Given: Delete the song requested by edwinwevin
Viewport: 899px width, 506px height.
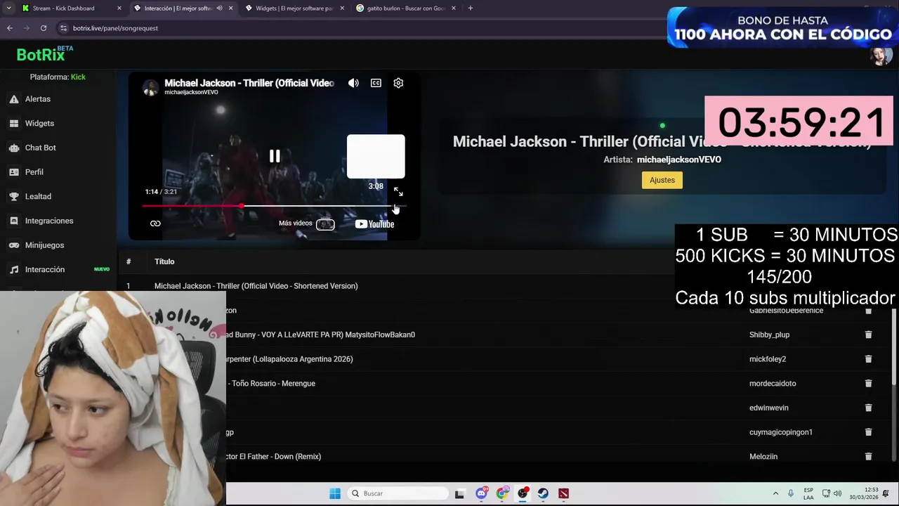Looking at the screenshot, I should [868, 408].
